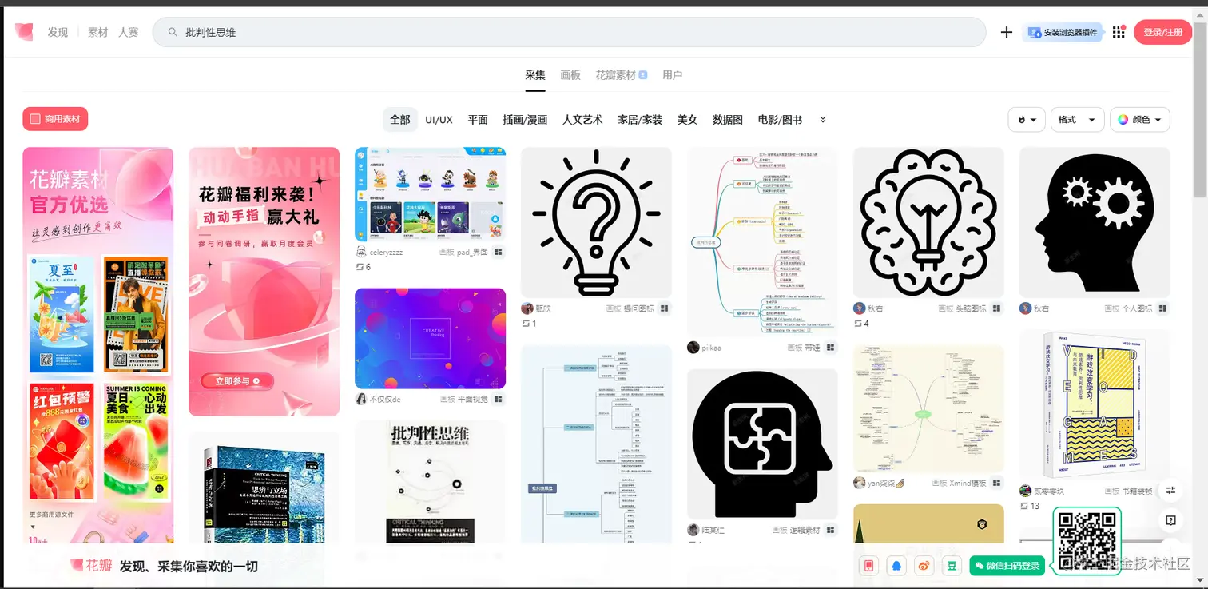Click user avatar of piikaa
Image resolution: width=1208 pixels, height=589 pixels.
(x=693, y=348)
